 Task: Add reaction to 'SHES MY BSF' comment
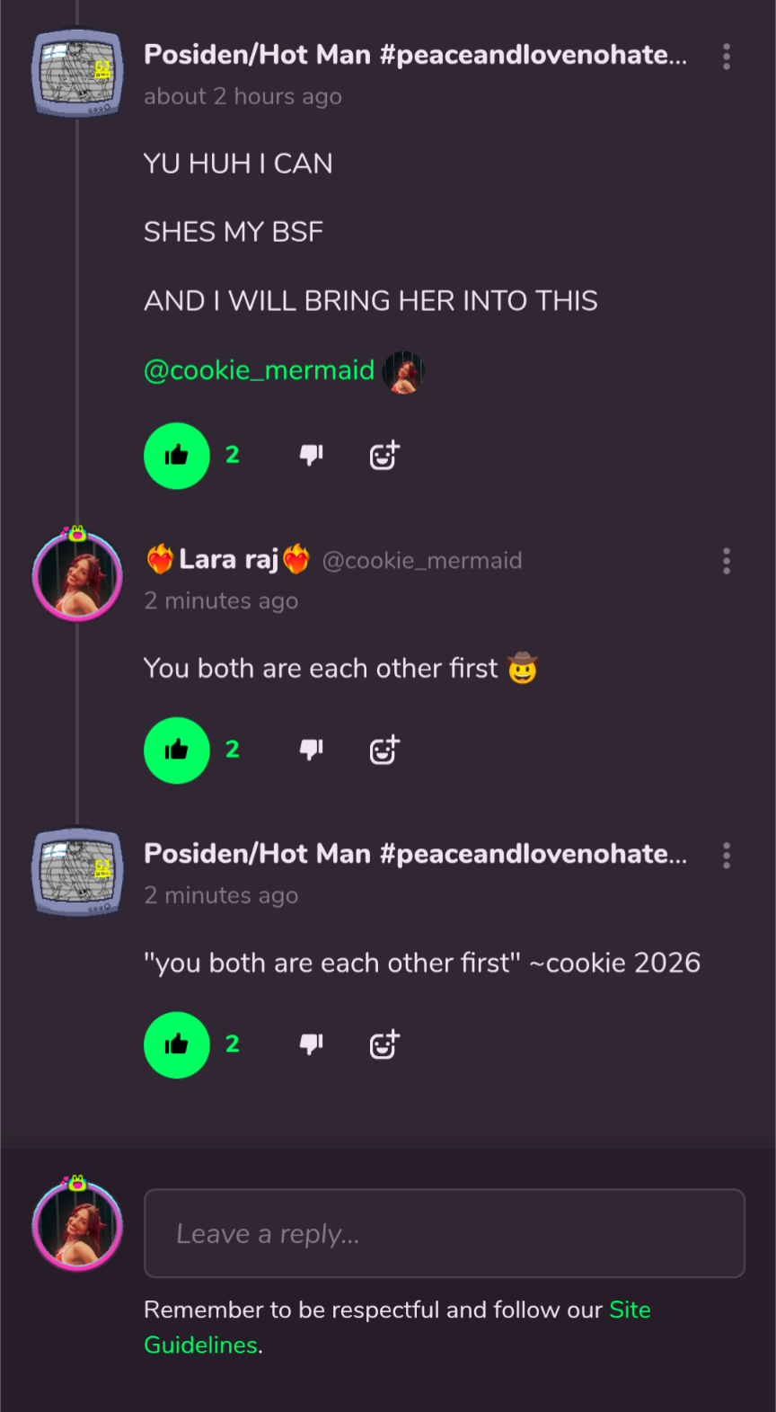tap(384, 456)
